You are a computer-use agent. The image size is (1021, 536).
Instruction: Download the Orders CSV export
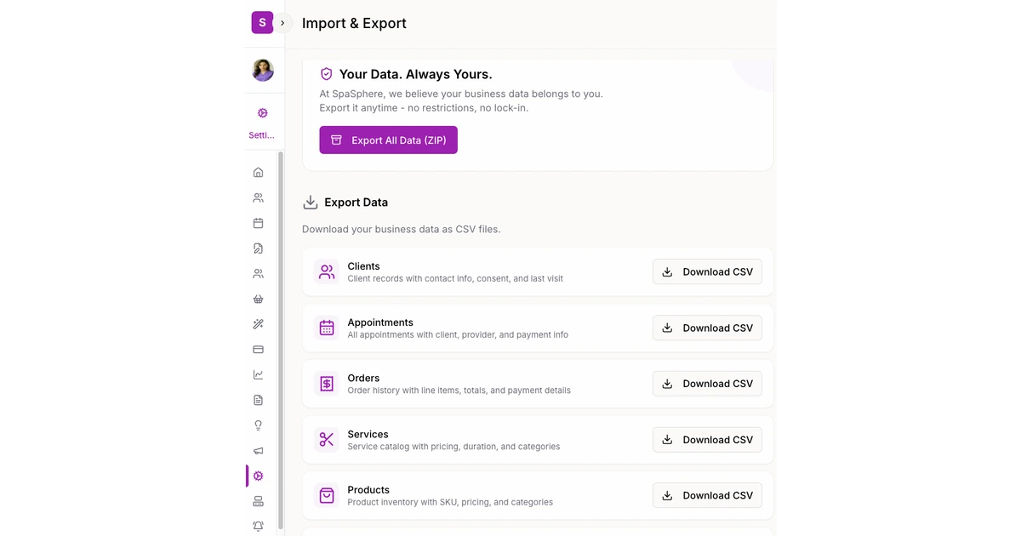pyautogui.click(x=707, y=383)
